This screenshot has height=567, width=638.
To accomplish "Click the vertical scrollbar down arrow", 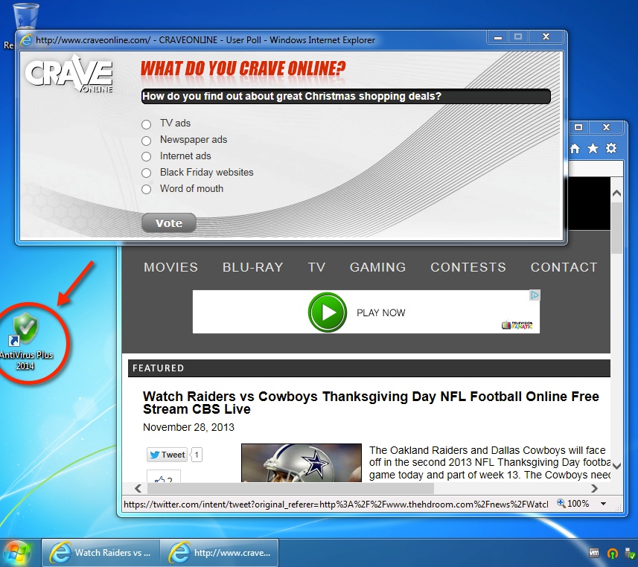I will (x=616, y=466).
